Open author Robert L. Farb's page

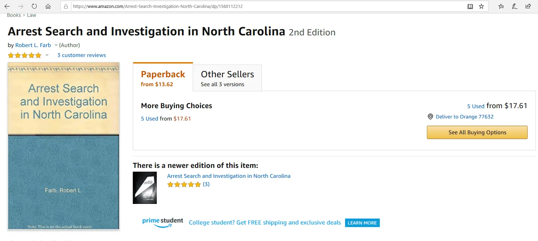[33, 45]
